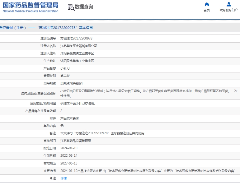Click the 附件 label
This screenshot has width=240, height=185.
point(53,118)
